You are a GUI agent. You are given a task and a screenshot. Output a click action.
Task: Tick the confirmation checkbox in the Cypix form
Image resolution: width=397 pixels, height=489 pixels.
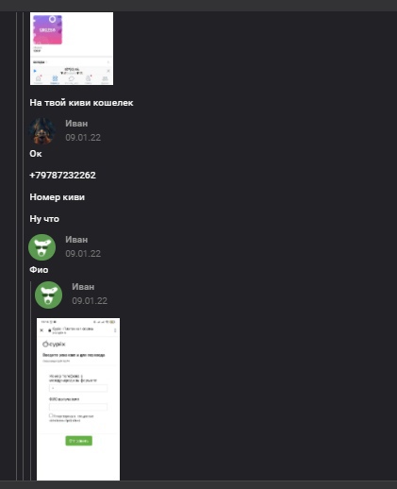click(51, 415)
